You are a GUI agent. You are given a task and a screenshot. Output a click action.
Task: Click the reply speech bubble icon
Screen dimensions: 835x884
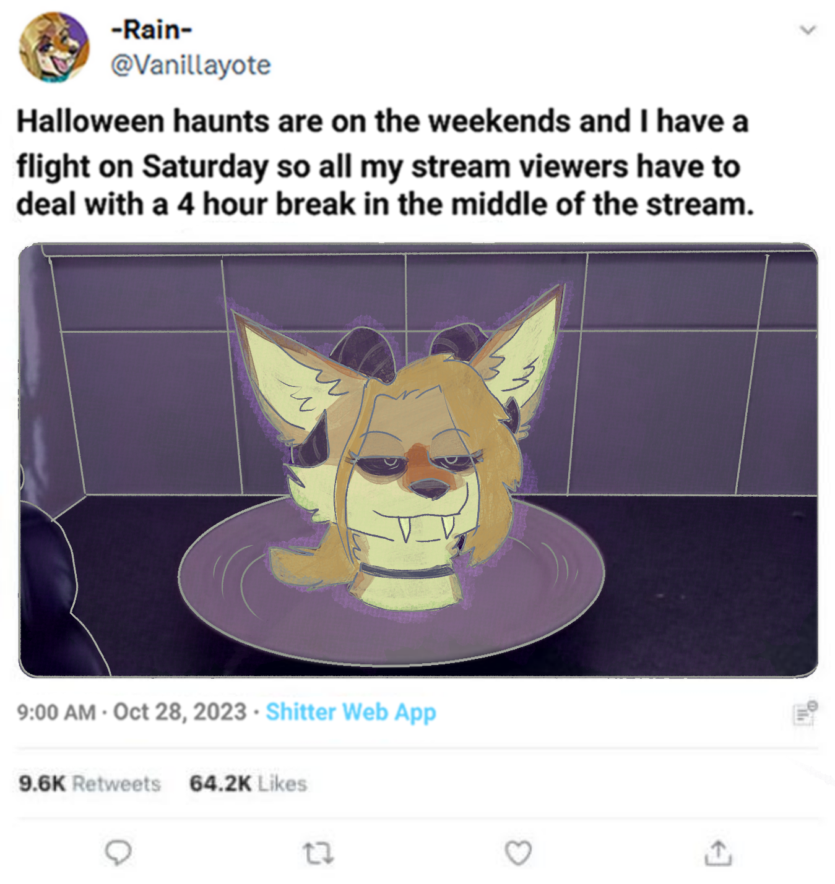click(118, 852)
